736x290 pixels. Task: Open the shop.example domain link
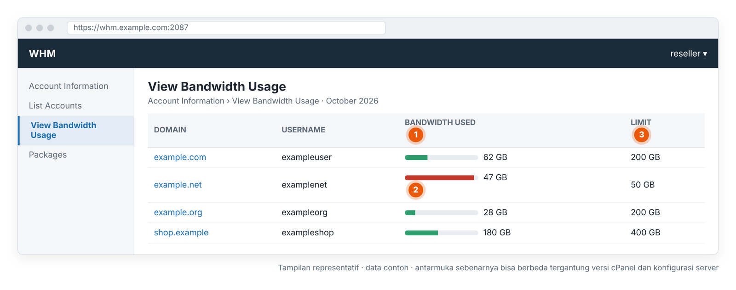click(x=181, y=233)
